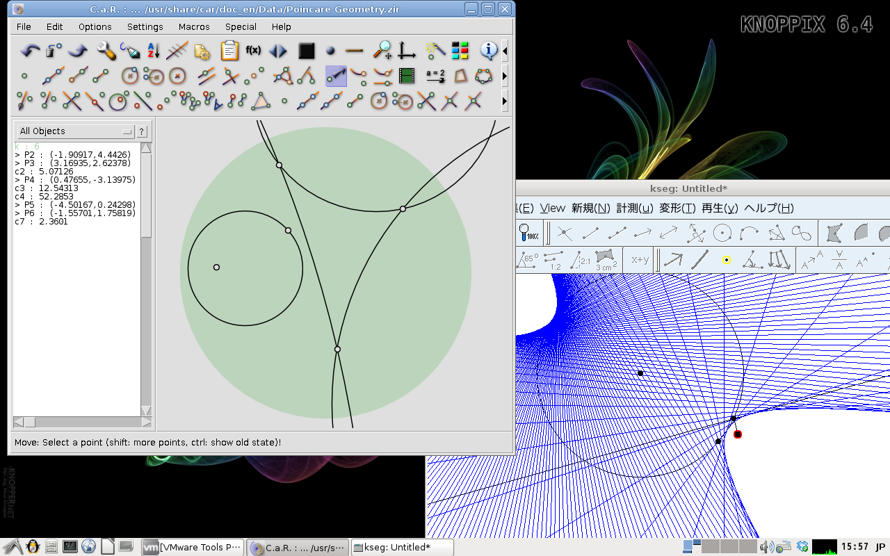Viewport: 890px width, 556px height.
Task: Select the a = 2 expression tool
Action: tap(435, 76)
